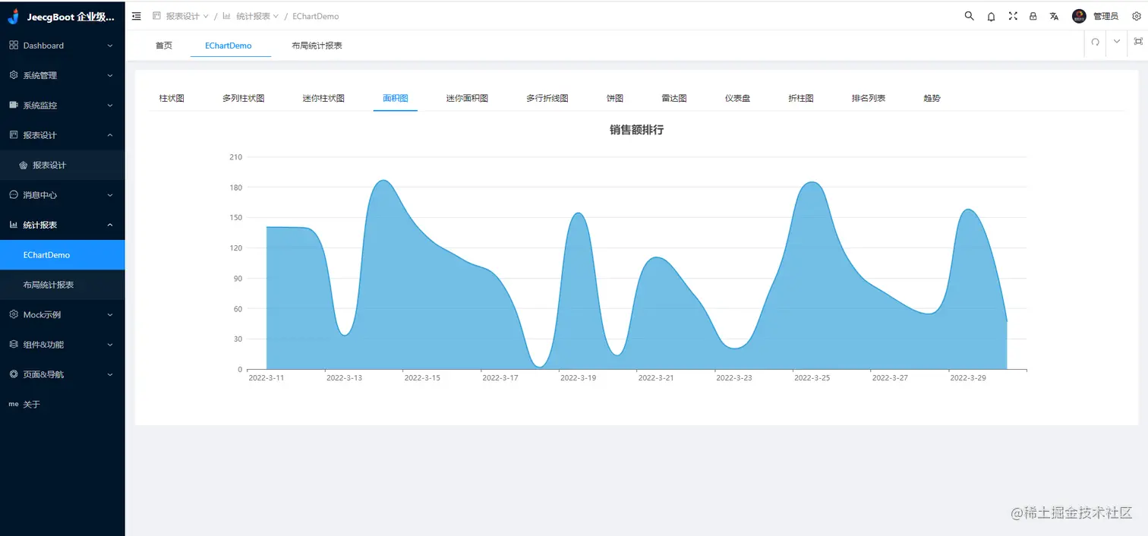Enter fullscreen with the expand icon
This screenshot has height=536, width=1148.
(1013, 16)
